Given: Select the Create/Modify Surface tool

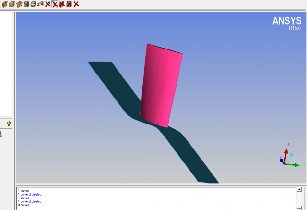Looking at the screenshot, I should click(5, 4).
